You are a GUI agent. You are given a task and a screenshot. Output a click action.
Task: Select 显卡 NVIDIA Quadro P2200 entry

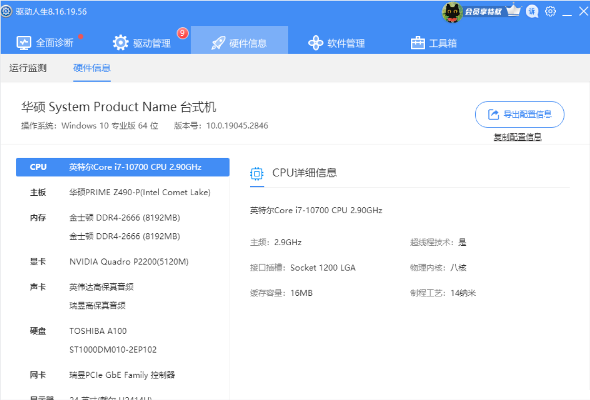tap(129, 262)
